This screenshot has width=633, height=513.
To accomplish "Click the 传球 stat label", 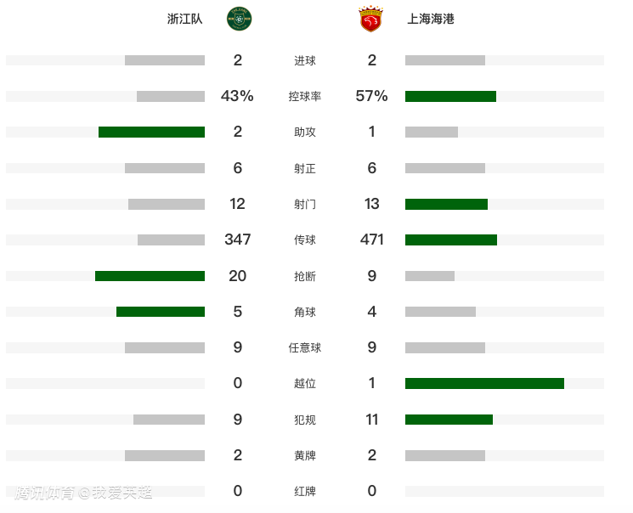I will pyautogui.click(x=304, y=240).
